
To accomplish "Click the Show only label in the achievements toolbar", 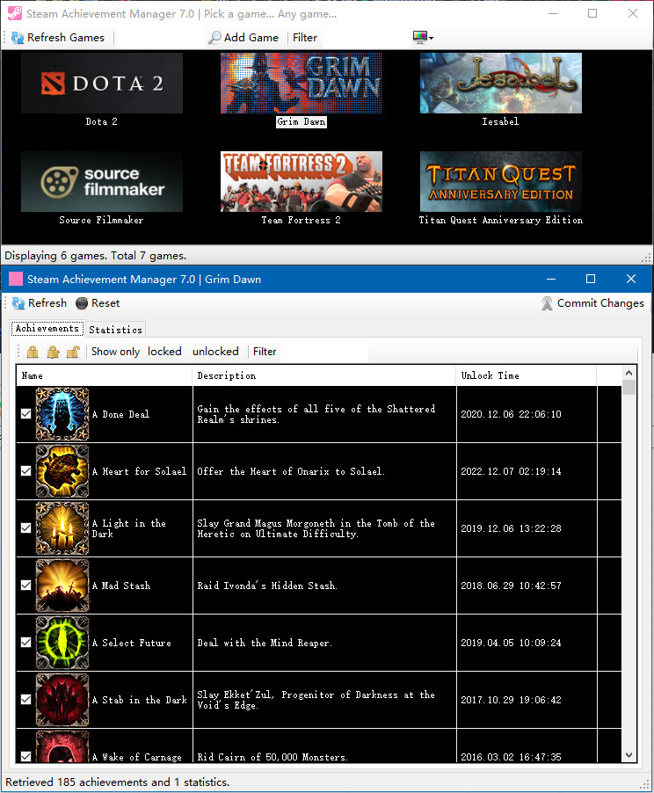I will pos(115,352).
